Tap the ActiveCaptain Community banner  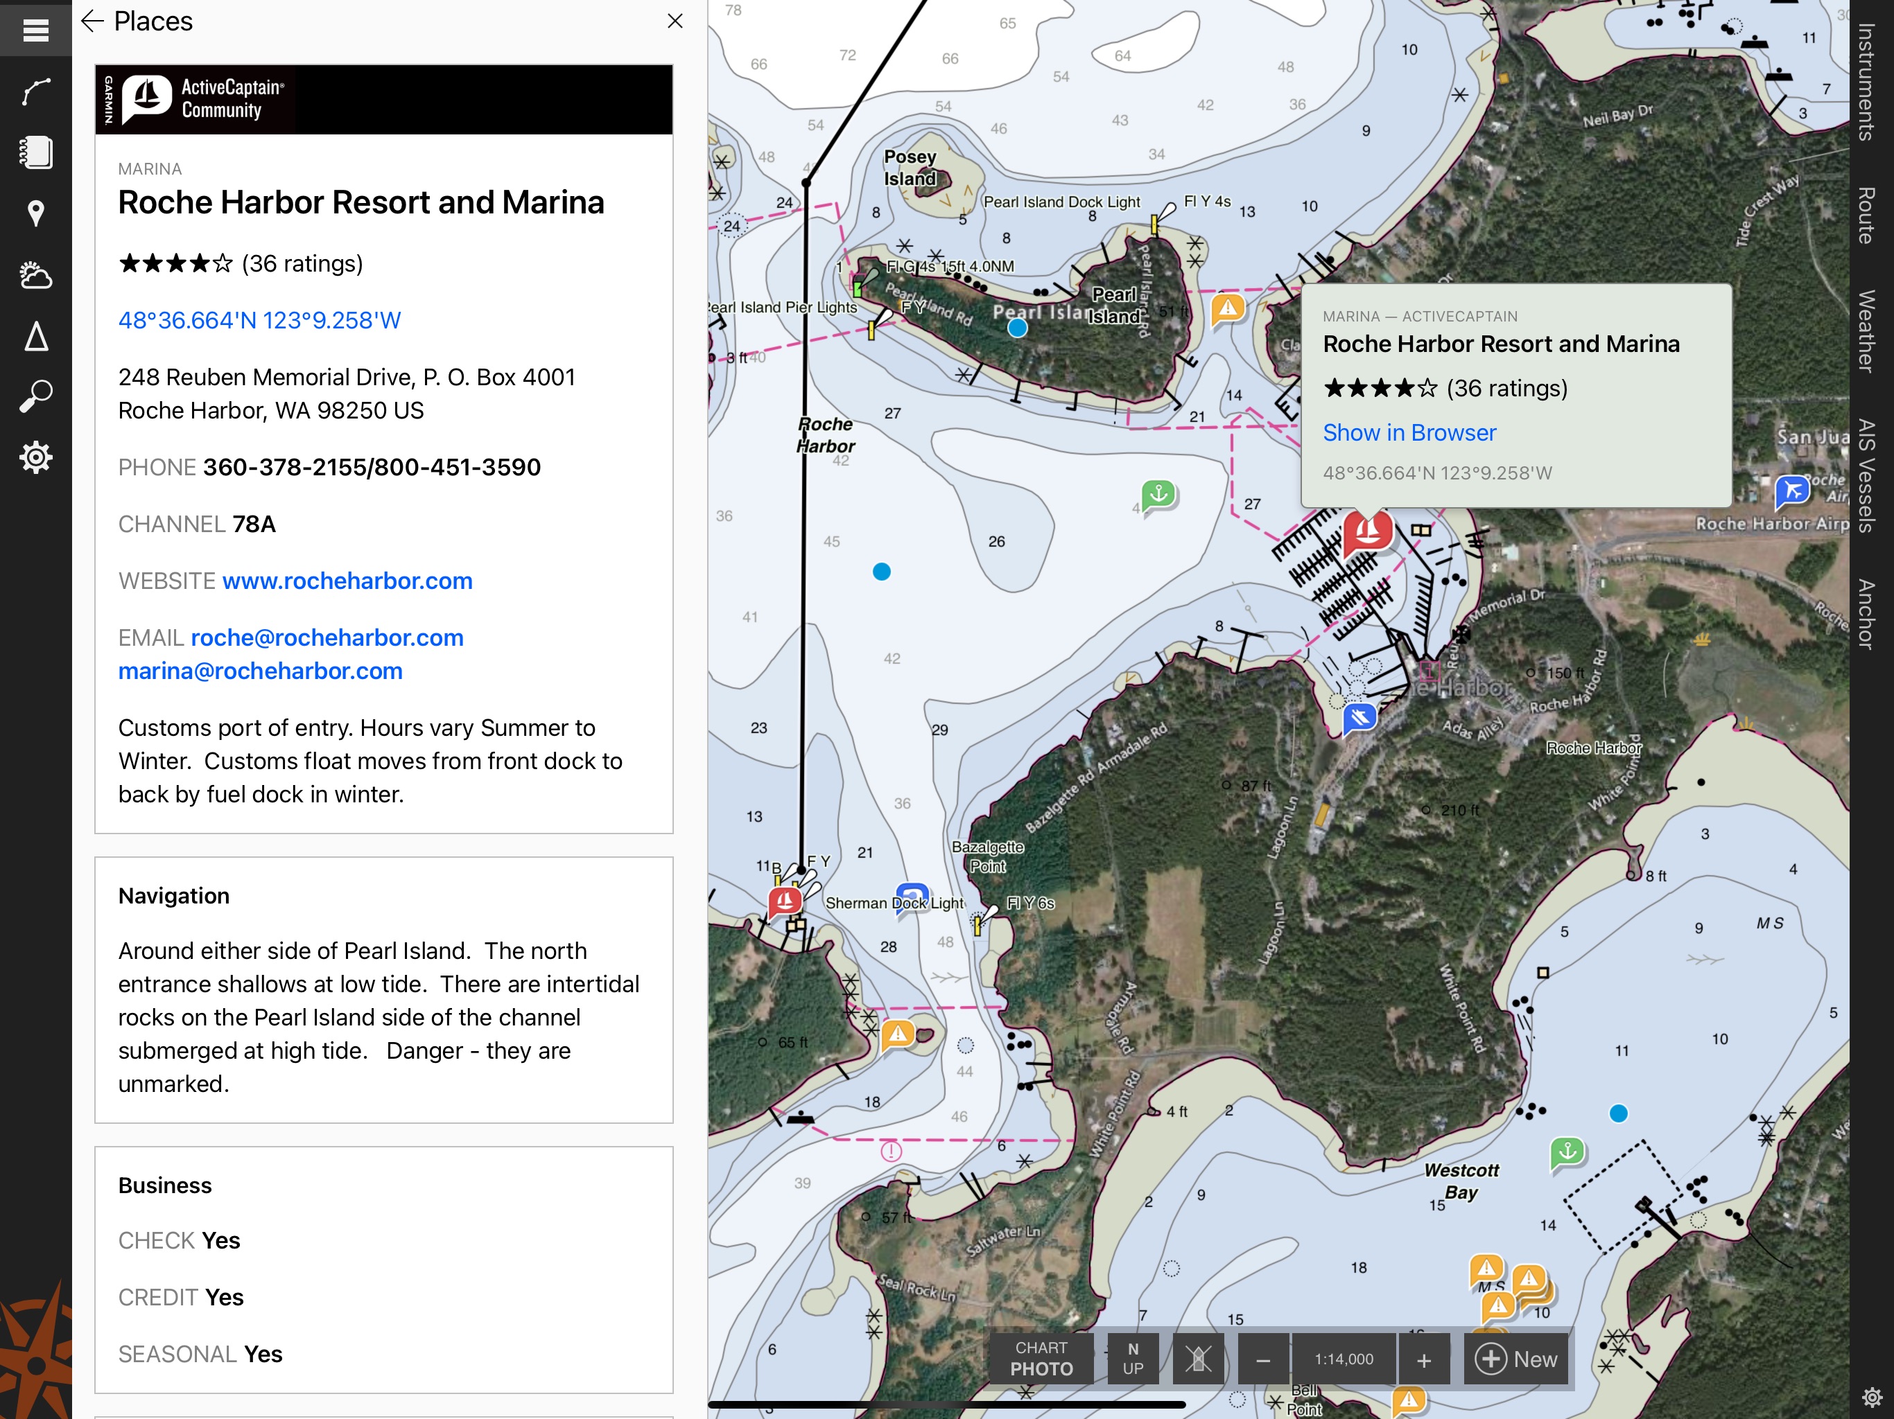coord(383,99)
